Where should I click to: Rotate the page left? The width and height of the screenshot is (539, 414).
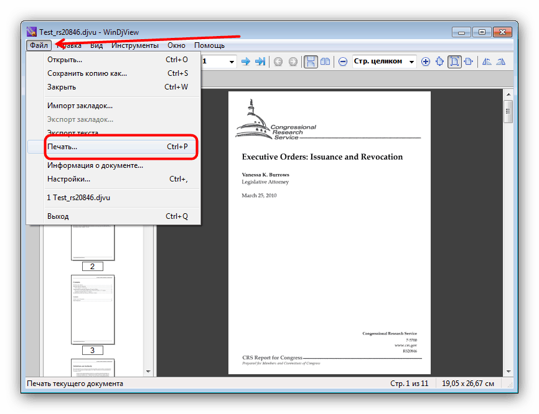(487, 62)
